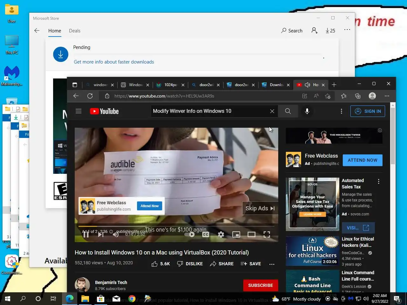Image resolution: width=407 pixels, height=305 pixels.
Task: Open Linux for Ethical Hackers video thumbnail
Action: pyautogui.click(x=313, y=251)
